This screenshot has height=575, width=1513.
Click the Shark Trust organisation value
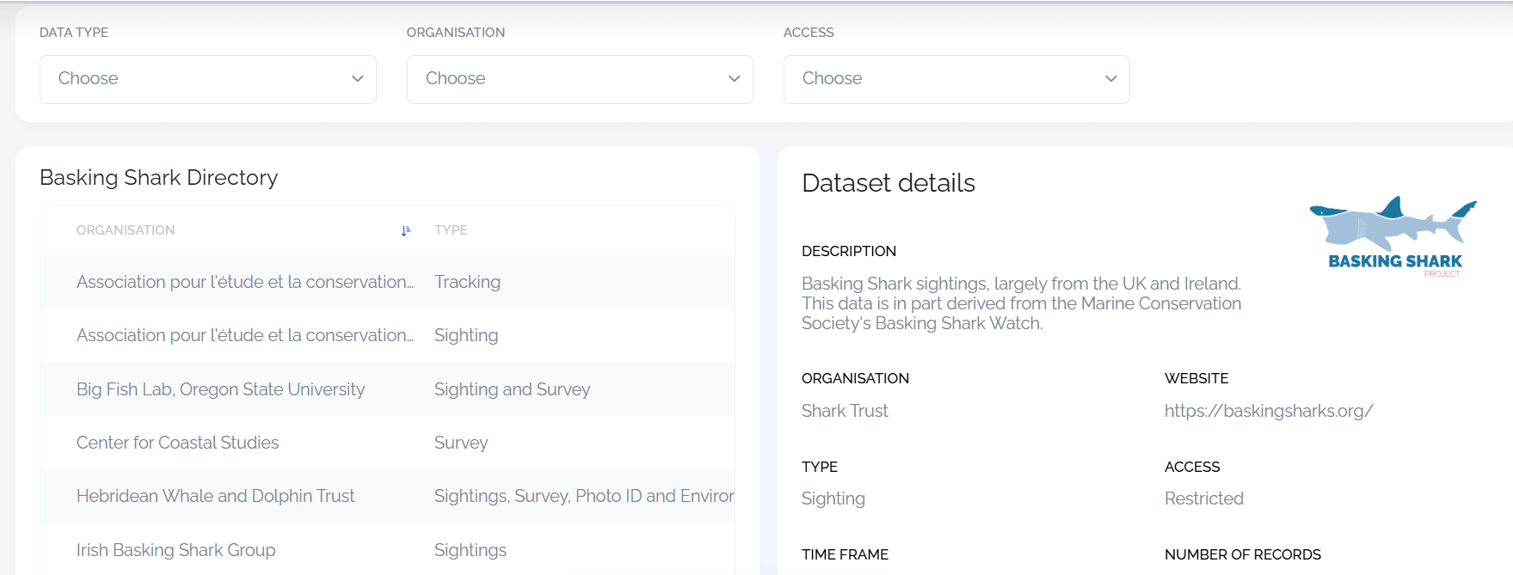pos(845,411)
